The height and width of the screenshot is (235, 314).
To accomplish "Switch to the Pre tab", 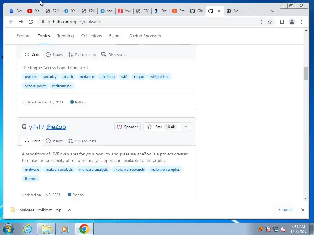I will coord(179,11).
